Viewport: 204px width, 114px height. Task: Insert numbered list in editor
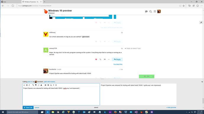46,85
